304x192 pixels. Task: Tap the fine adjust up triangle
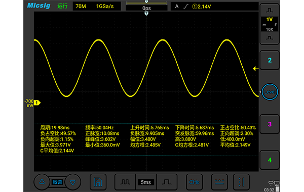tap(42, 182)
